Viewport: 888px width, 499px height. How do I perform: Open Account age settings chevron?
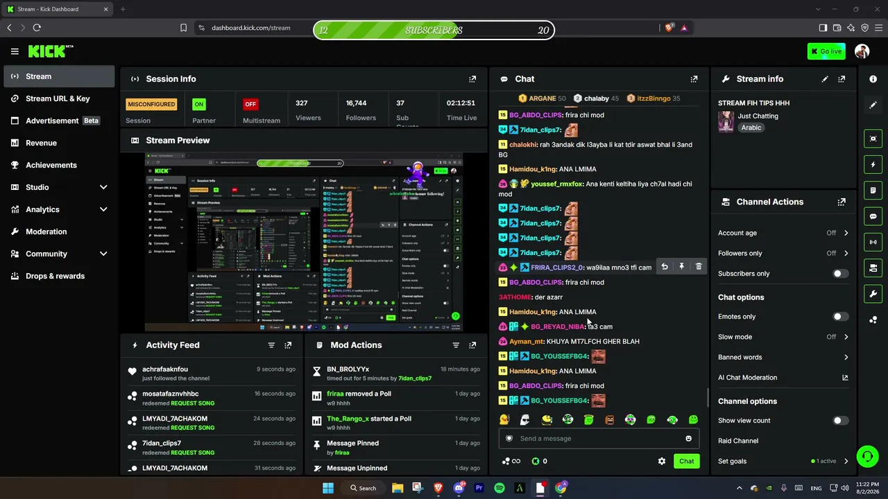tap(846, 233)
